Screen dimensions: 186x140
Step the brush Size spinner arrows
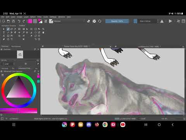pyautogui.click(x=158, y=21)
